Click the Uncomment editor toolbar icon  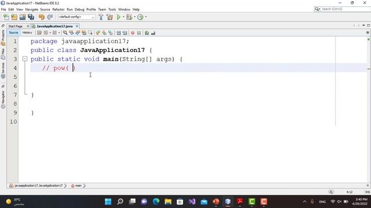153,33
